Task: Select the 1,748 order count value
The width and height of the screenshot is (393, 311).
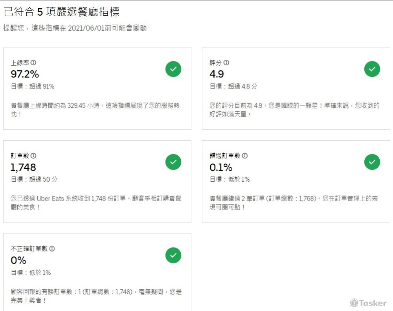Action: (x=23, y=167)
